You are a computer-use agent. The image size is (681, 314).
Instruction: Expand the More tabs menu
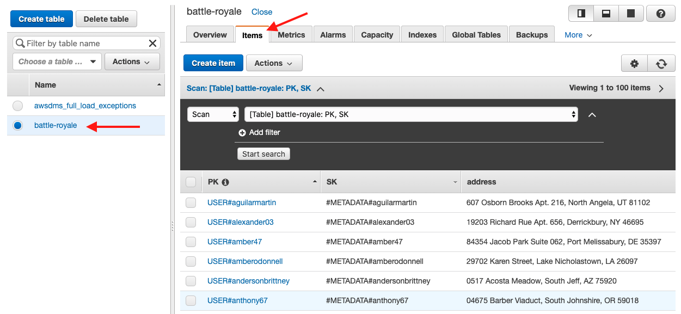(578, 35)
